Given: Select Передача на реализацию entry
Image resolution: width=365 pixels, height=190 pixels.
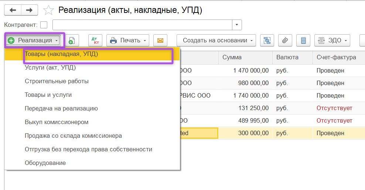Looking at the screenshot, I should pos(92,109).
